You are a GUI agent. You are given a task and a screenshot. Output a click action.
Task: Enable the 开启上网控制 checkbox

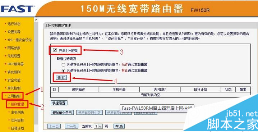click(55, 50)
